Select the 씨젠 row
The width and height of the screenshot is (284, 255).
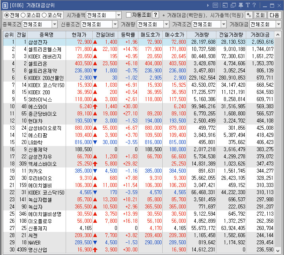(x=138, y=236)
